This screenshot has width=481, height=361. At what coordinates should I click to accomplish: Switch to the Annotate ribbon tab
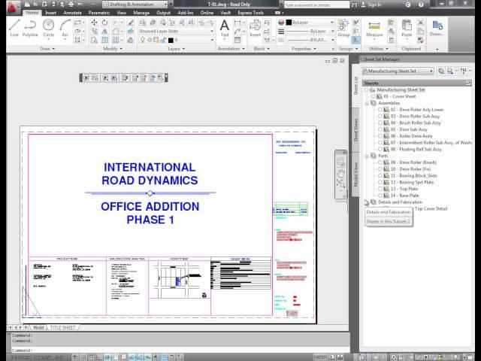pyautogui.click(x=72, y=13)
